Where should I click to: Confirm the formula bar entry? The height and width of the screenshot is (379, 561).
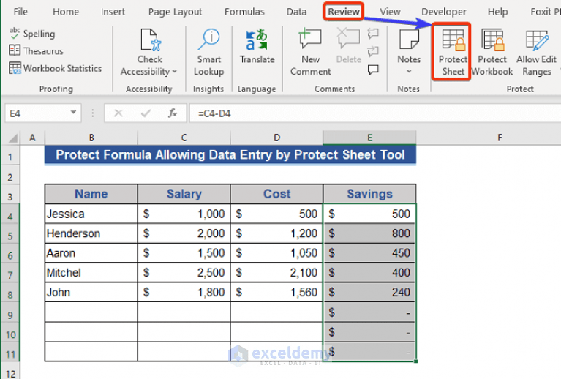click(x=146, y=113)
